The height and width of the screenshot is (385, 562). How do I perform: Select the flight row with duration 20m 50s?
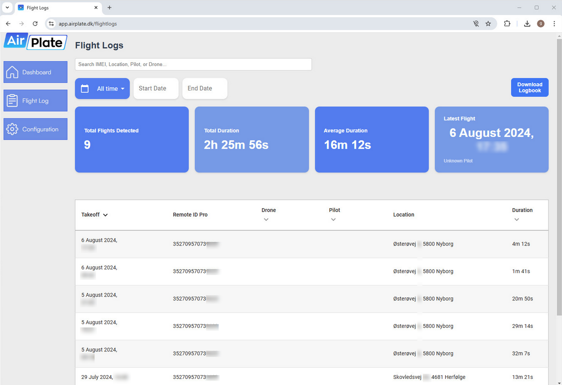pos(311,299)
